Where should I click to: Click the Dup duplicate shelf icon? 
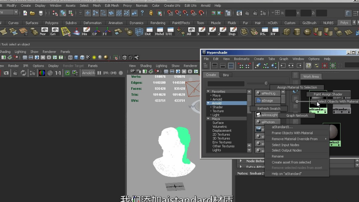tap(232, 31)
